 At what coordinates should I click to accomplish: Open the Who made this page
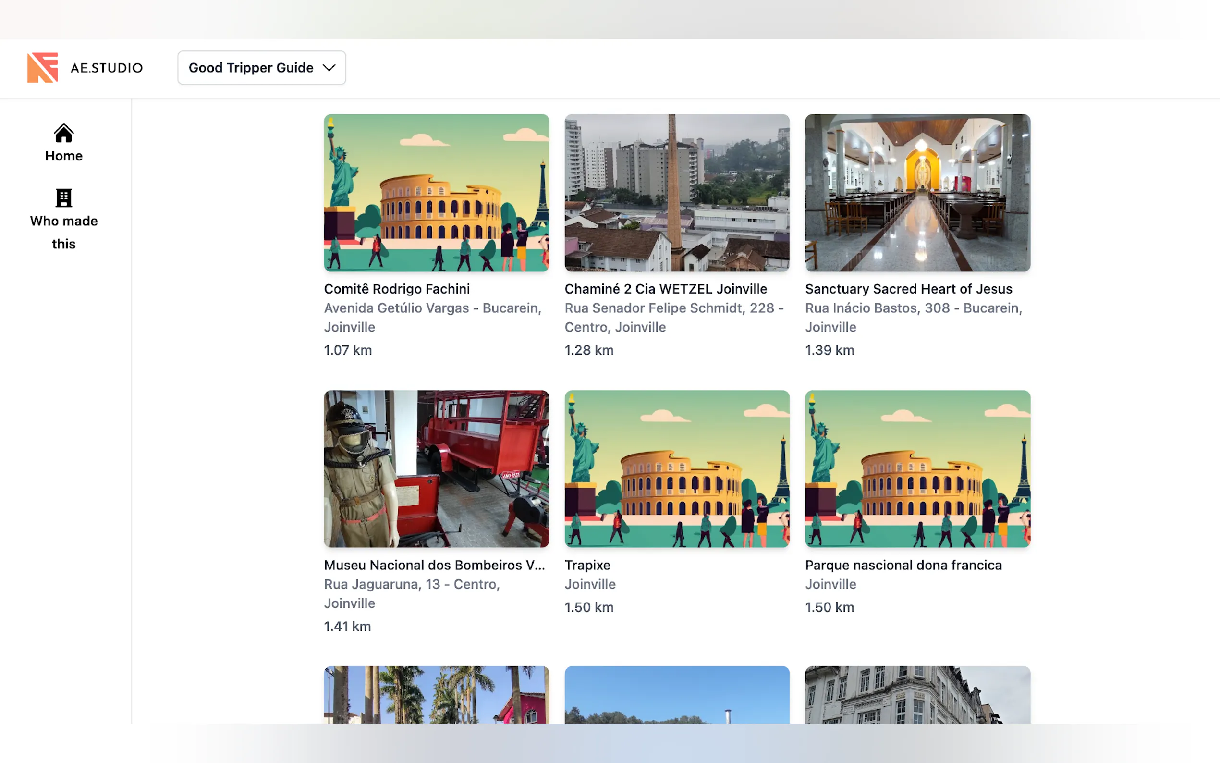(x=63, y=232)
